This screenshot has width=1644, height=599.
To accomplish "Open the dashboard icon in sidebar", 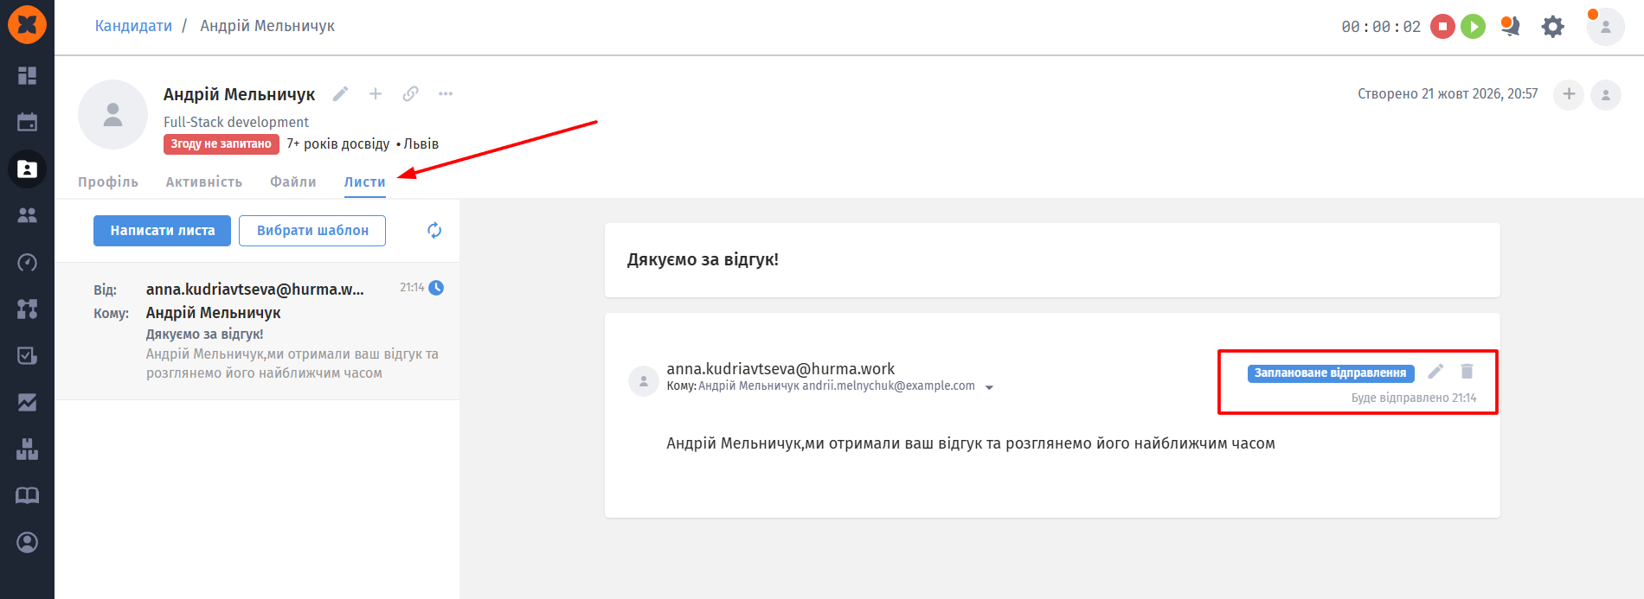I will 27,75.
